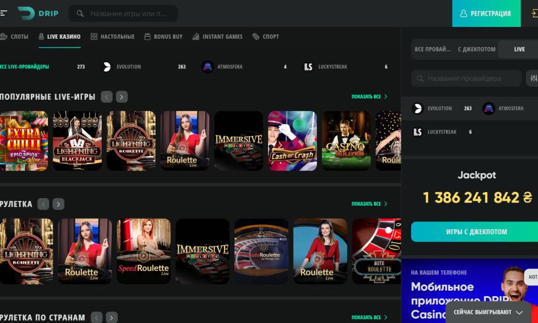
Task: Open the Extra Chilli Epic Spins game
Action: tap(24, 141)
